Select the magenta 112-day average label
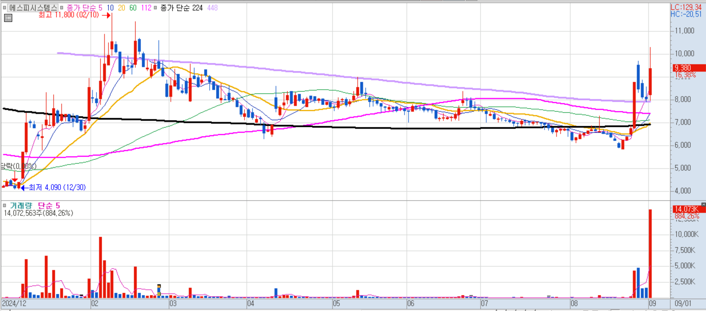The height and width of the screenshot is (311, 706). pos(146,8)
